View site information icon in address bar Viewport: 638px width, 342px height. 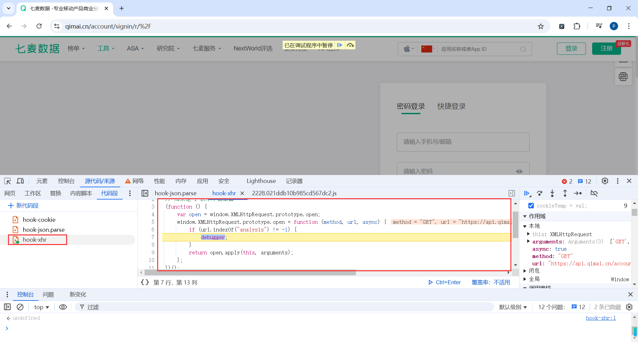point(57,26)
